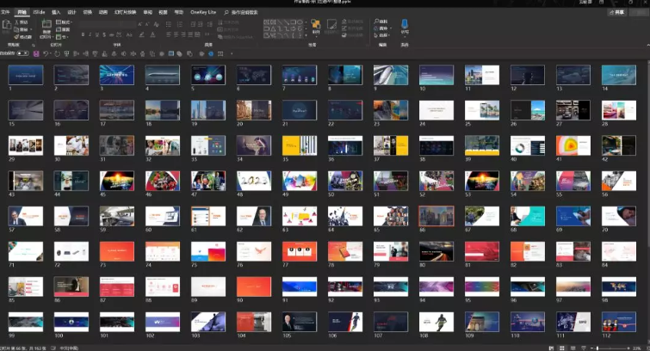Click the Tell Me search box
650x351 pixels.
241,12
